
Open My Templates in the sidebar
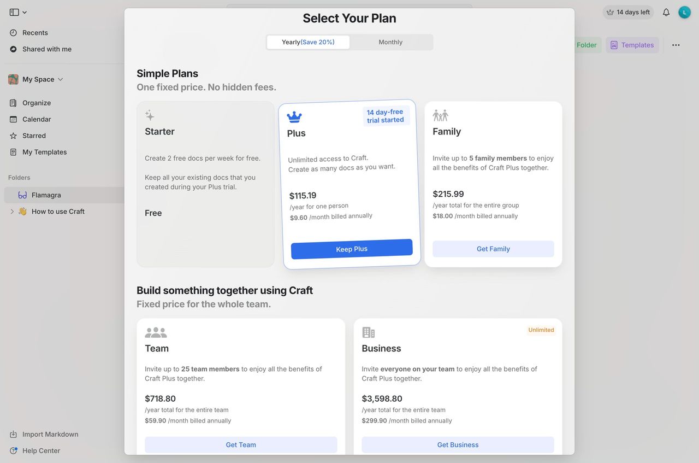pyautogui.click(x=44, y=152)
